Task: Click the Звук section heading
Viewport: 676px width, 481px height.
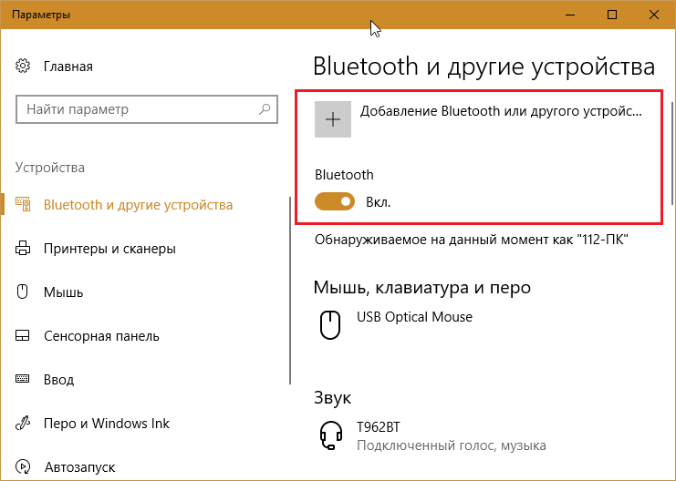Action: 332,398
